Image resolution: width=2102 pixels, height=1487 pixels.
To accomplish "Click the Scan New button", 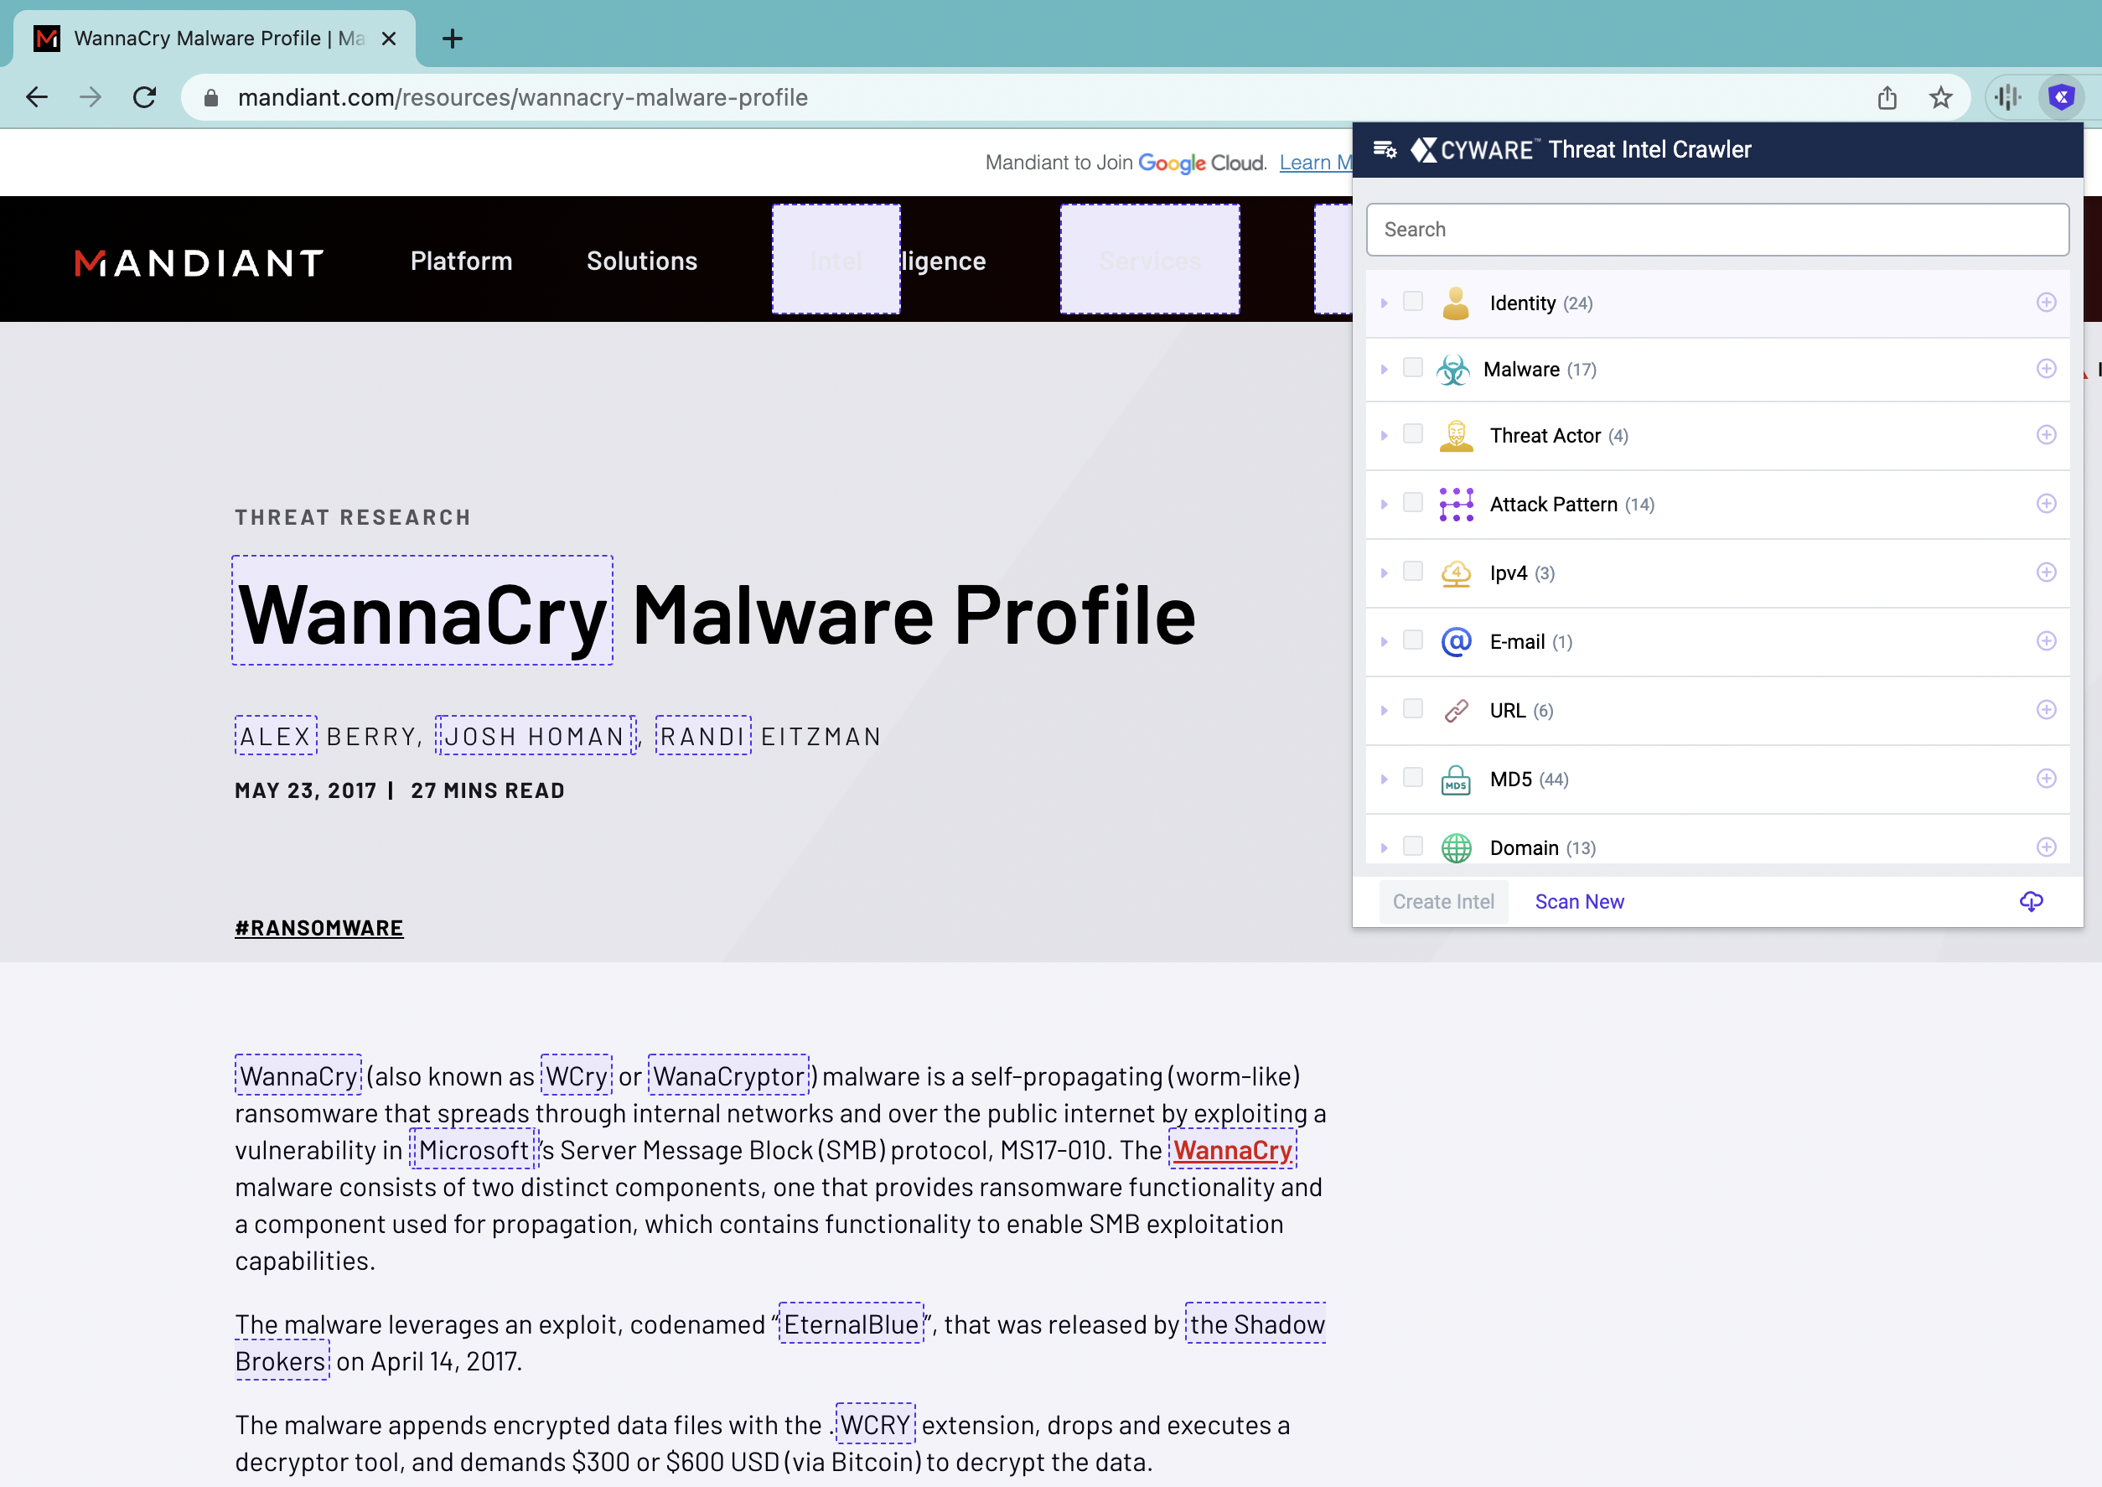I will (1579, 902).
